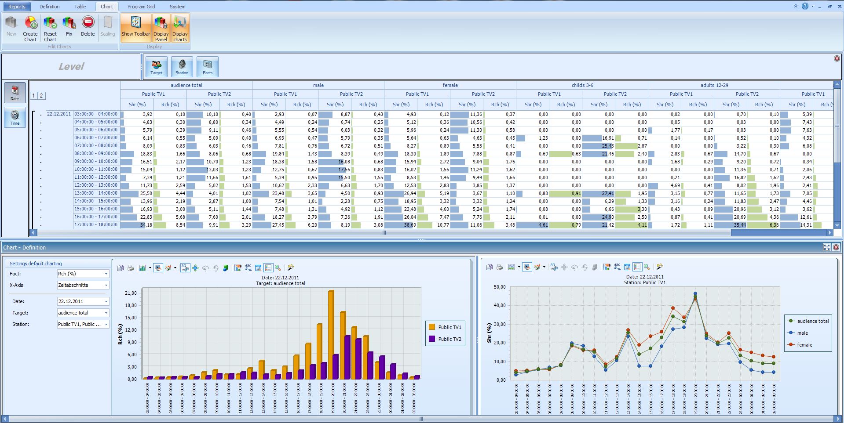Click the Facts level icon
The height and width of the screenshot is (423, 844).
click(207, 67)
